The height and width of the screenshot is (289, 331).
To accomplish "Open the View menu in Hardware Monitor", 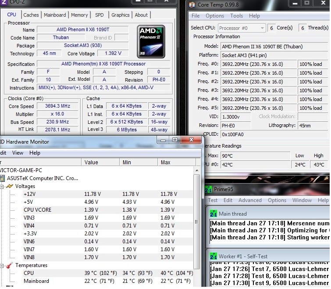I will pyautogui.click(x=18, y=153).
